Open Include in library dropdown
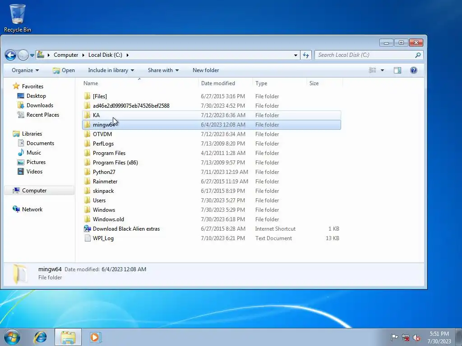The width and height of the screenshot is (462, 346). point(111,70)
